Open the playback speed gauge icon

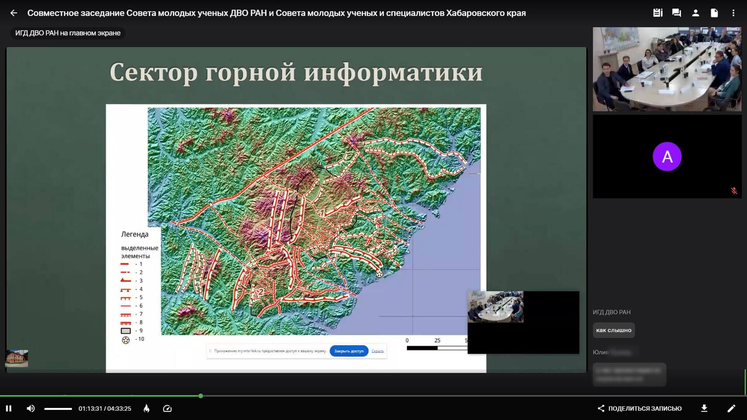tap(167, 408)
